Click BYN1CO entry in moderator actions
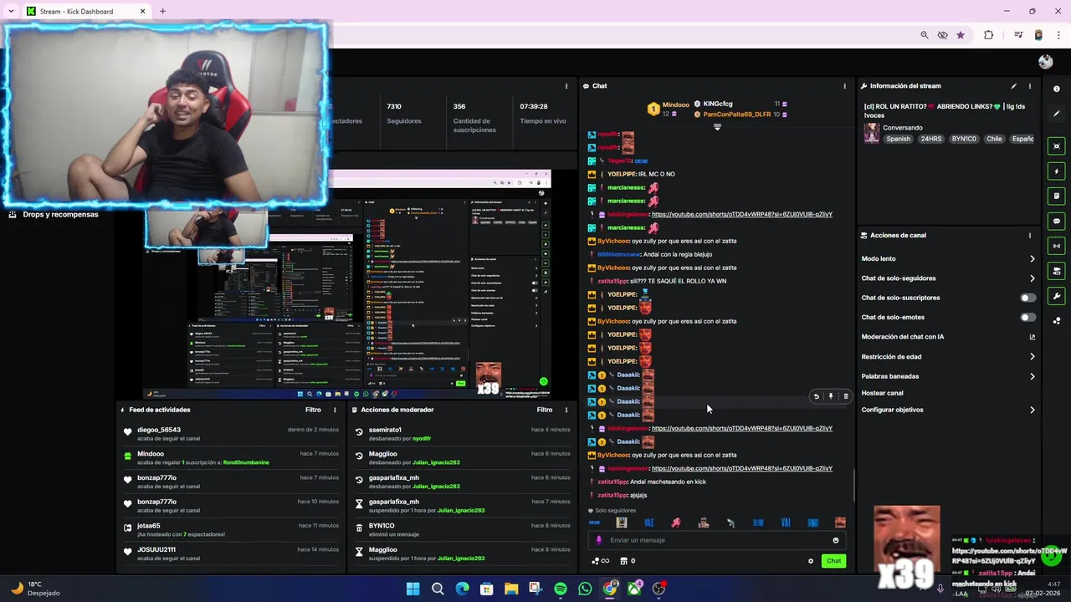The width and height of the screenshot is (1071, 602). (461, 530)
